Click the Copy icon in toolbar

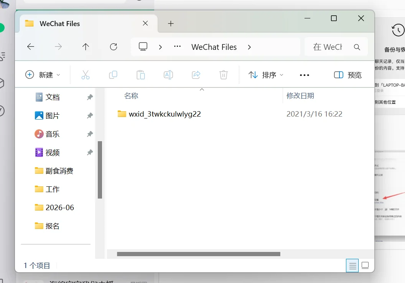click(x=113, y=75)
